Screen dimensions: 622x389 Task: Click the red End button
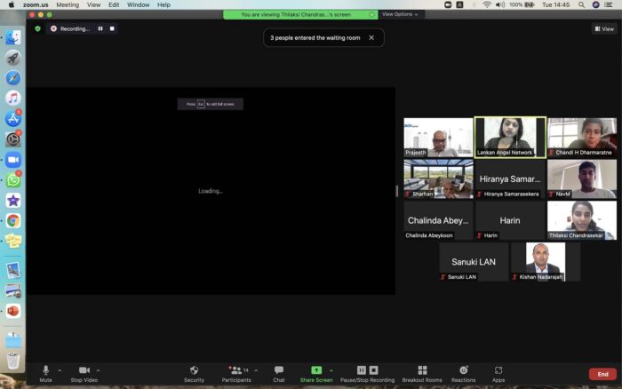pyautogui.click(x=602, y=374)
